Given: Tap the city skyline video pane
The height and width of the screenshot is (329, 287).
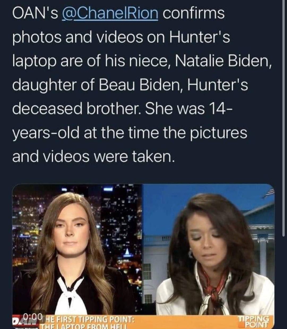Looking at the screenshot, I should pos(77,249).
